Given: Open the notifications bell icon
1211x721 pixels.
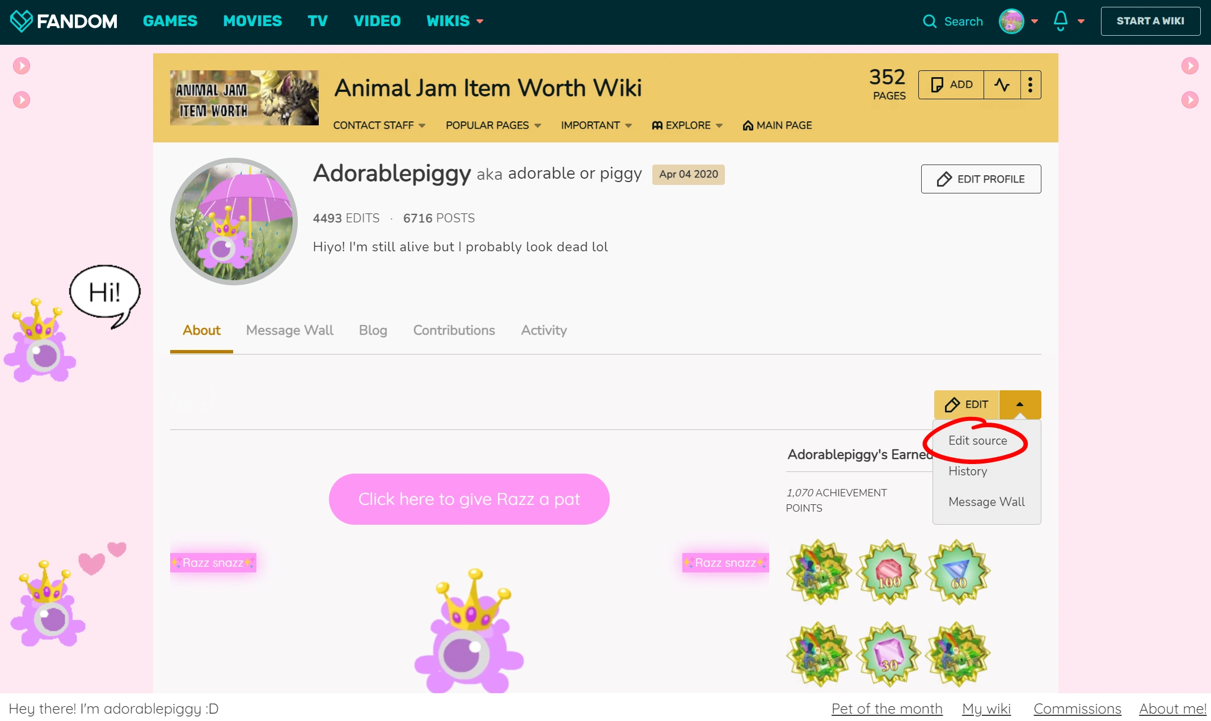Looking at the screenshot, I should [x=1061, y=21].
